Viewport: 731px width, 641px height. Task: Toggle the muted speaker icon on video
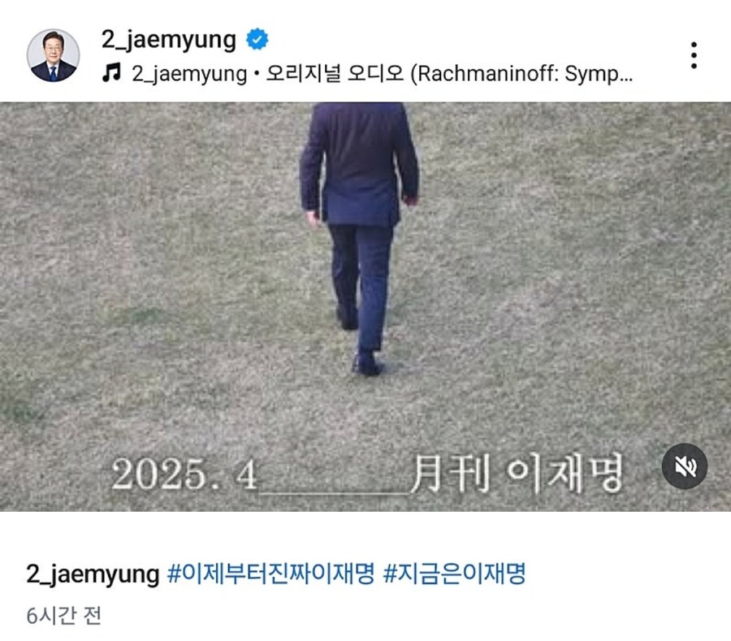coord(685,466)
